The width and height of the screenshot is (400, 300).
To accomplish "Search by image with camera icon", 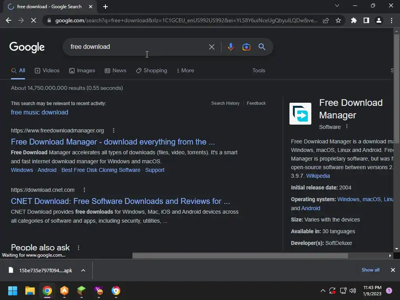I will tap(246, 47).
